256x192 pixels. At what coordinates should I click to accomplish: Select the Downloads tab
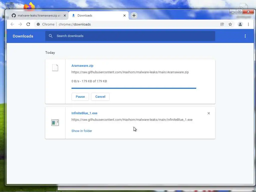98,15
